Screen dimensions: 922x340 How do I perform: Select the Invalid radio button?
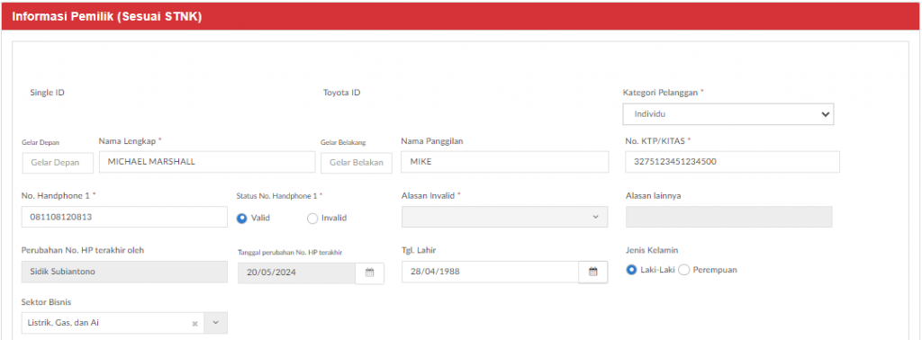pos(312,218)
